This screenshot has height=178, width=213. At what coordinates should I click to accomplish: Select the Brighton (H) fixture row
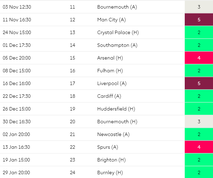coord(106,160)
